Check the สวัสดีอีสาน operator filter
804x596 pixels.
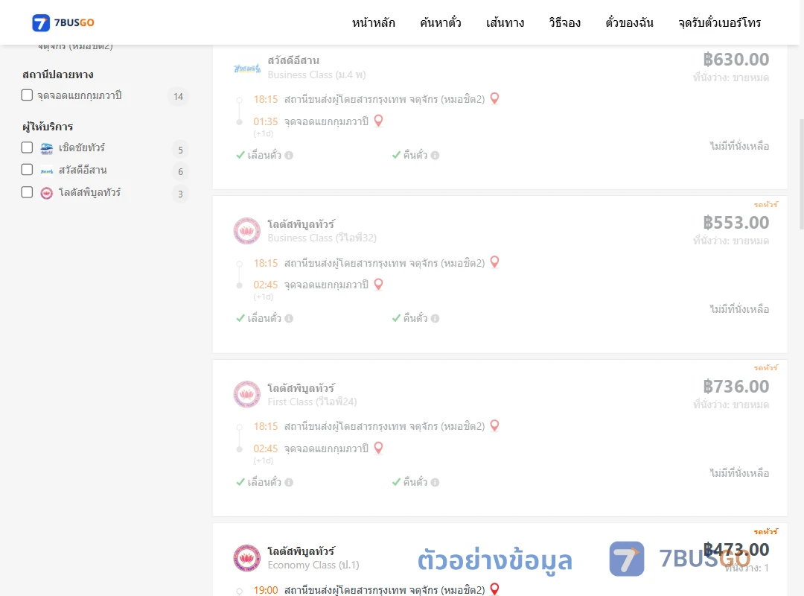click(27, 169)
